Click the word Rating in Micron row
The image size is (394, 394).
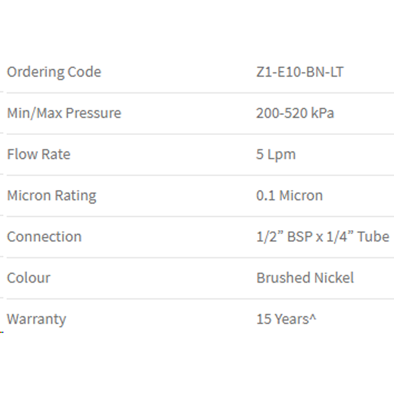click(75, 196)
